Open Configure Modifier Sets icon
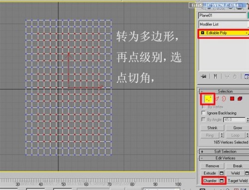Image resolution: width=249 pixels, height=190 pixels. point(247,76)
